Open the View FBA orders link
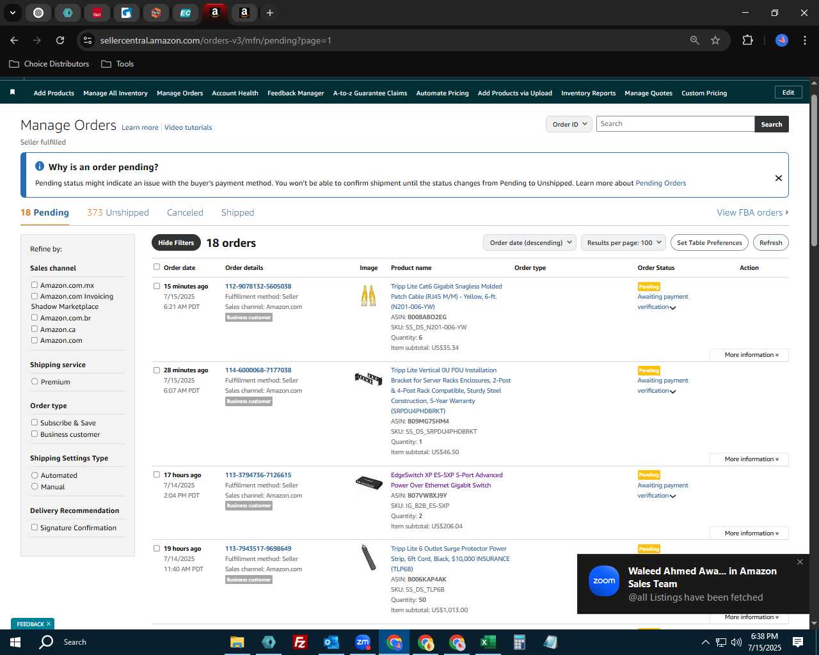 pyautogui.click(x=752, y=212)
